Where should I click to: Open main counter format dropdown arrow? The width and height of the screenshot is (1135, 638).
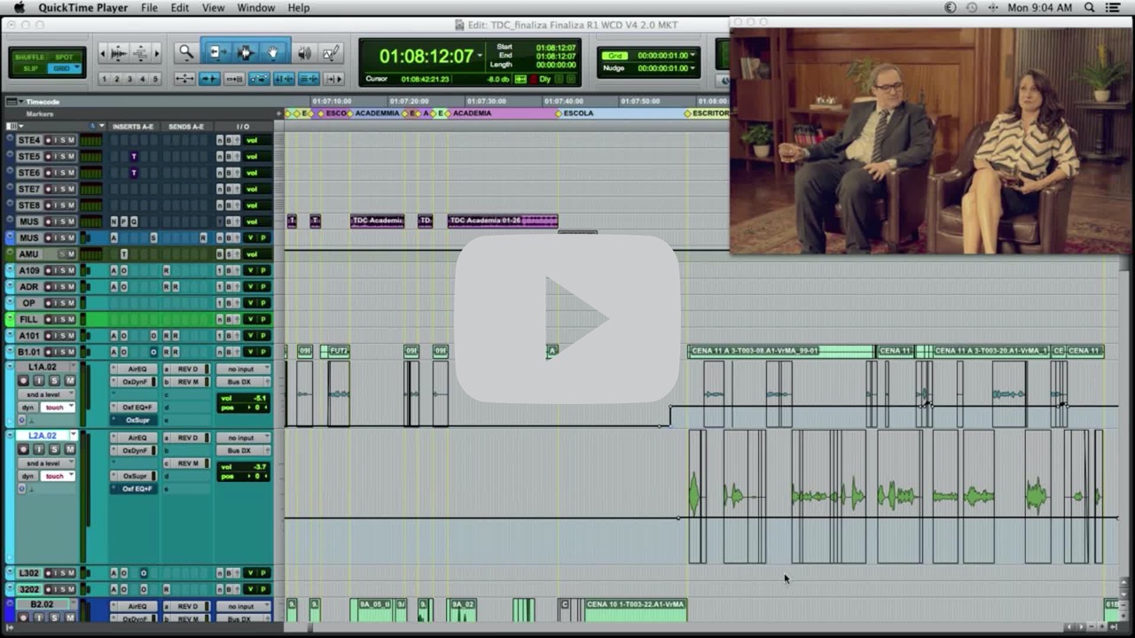pyautogui.click(x=480, y=55)
